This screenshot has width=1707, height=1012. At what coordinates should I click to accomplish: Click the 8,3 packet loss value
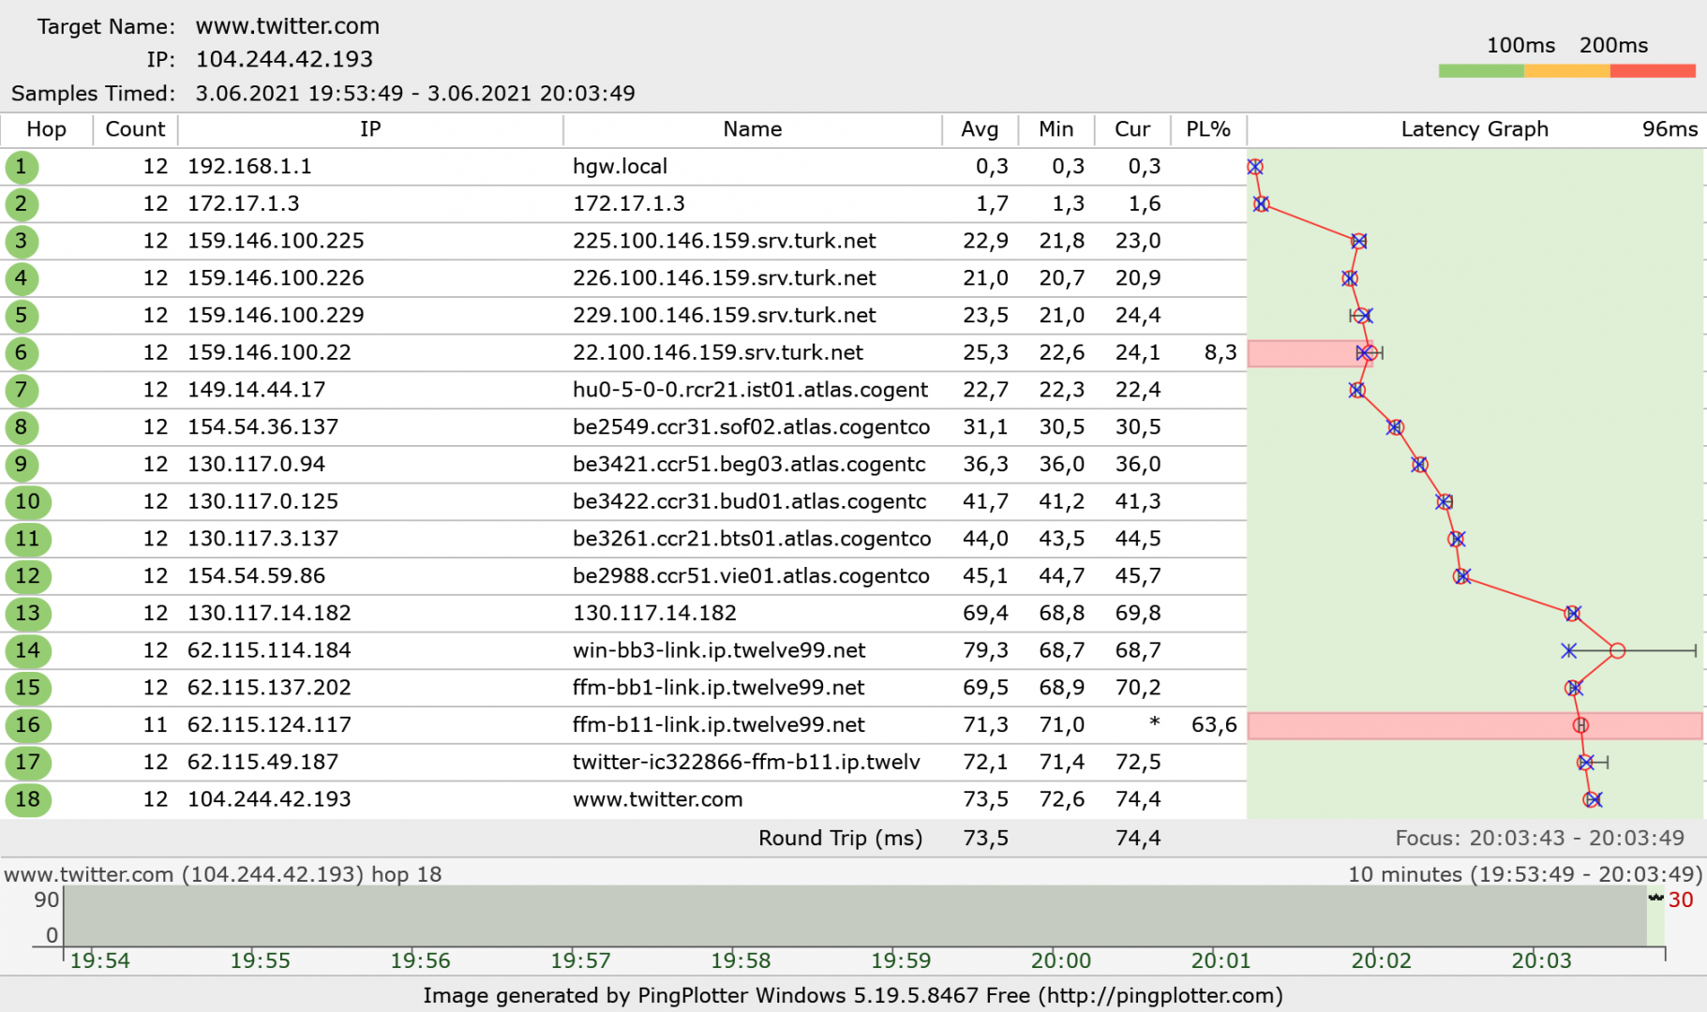pyautogui.click(x=1220, y=353)
